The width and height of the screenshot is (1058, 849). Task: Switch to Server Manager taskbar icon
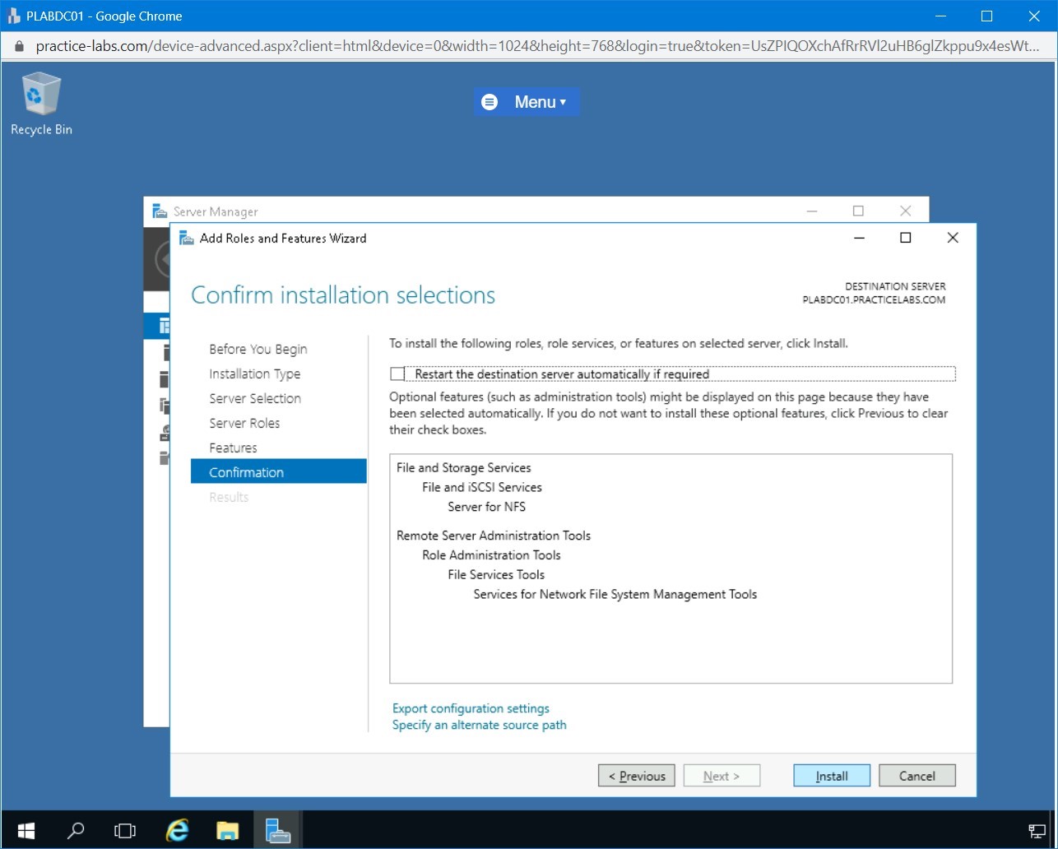(x=278, y=830)
